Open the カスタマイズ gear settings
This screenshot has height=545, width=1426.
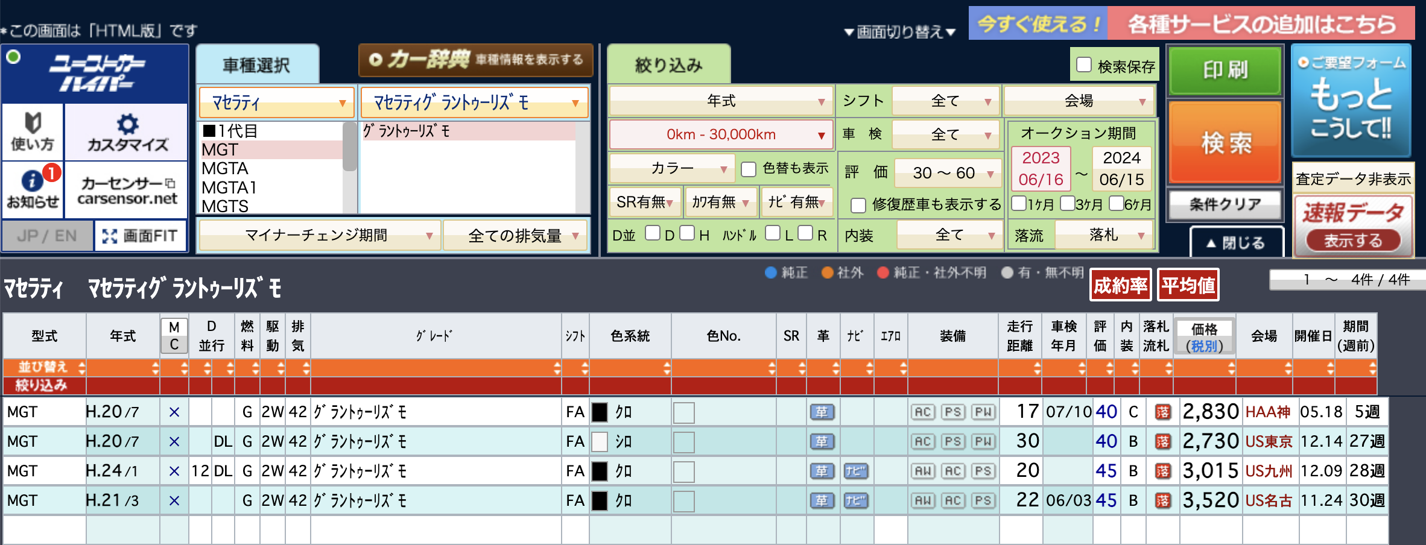pyautogui.click(x=127, y=131)
